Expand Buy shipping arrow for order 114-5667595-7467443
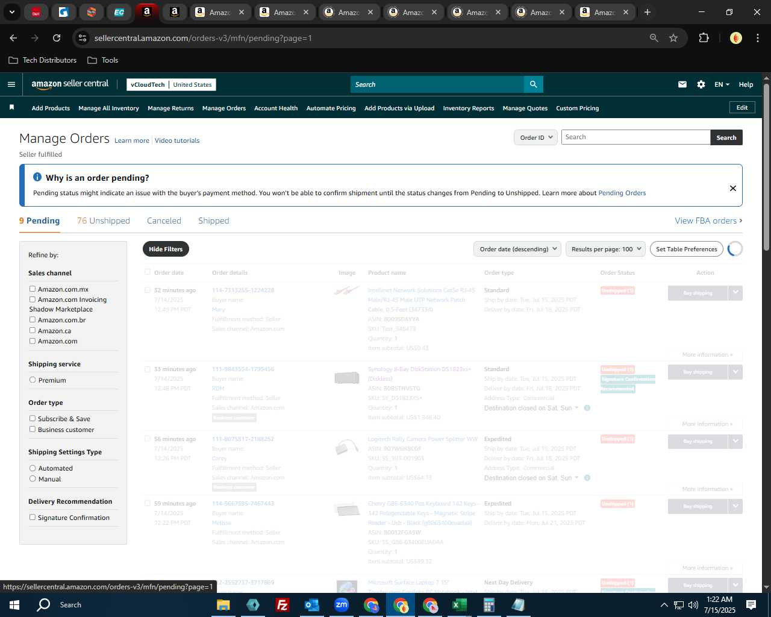This screenshot has width=771, height=617. coord(735,506)
